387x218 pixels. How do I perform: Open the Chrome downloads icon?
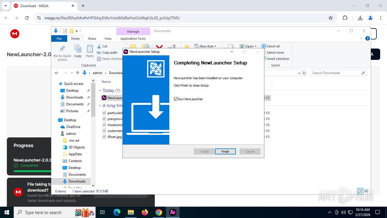coord(360,18)
